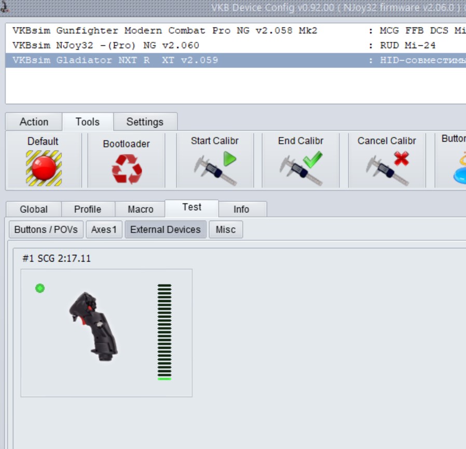This screenshot has width=466, height=449.
Task: Click the green status indicator dot
Action: pyautogui.click(x=40, y=288)
